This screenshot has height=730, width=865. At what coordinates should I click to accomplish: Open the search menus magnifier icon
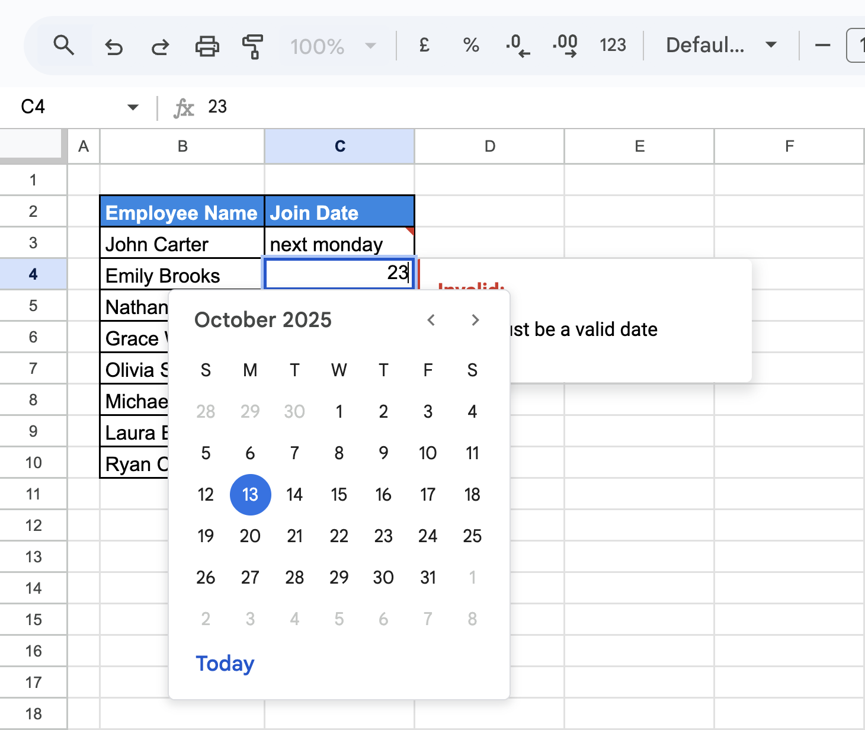[x=63, y=45]
